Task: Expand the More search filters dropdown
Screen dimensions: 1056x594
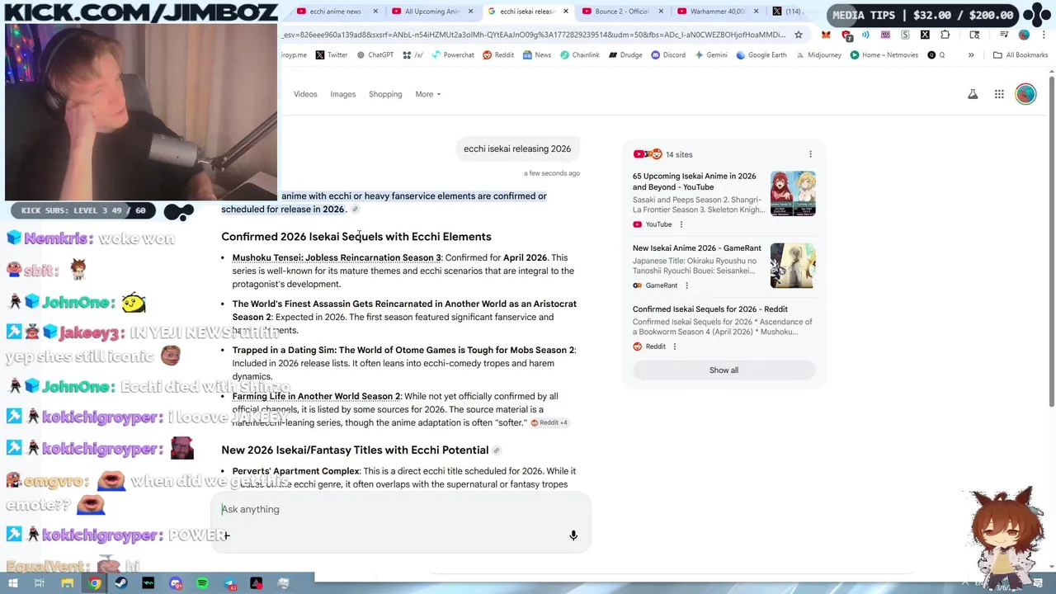Action: [427, 94]
